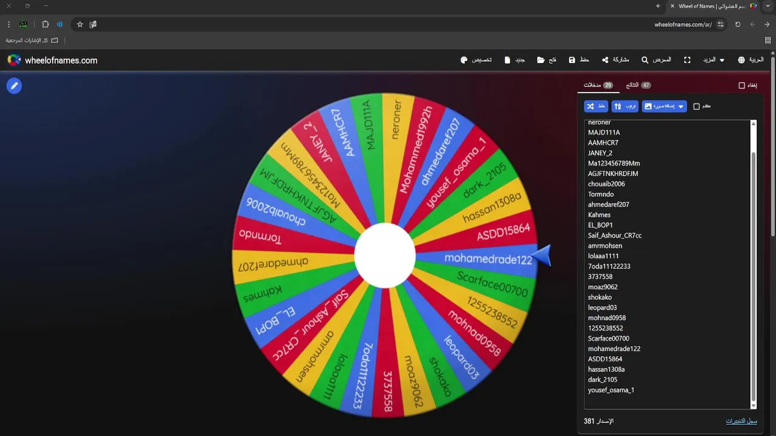The height and width of the screenshot is (436, 776).
Task: Enable the Advanced checkbox
Action: [697, 107]
